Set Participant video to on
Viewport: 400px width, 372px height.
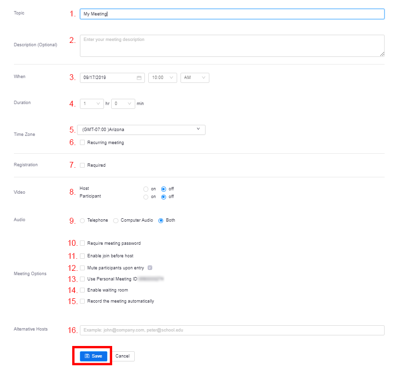146,197
